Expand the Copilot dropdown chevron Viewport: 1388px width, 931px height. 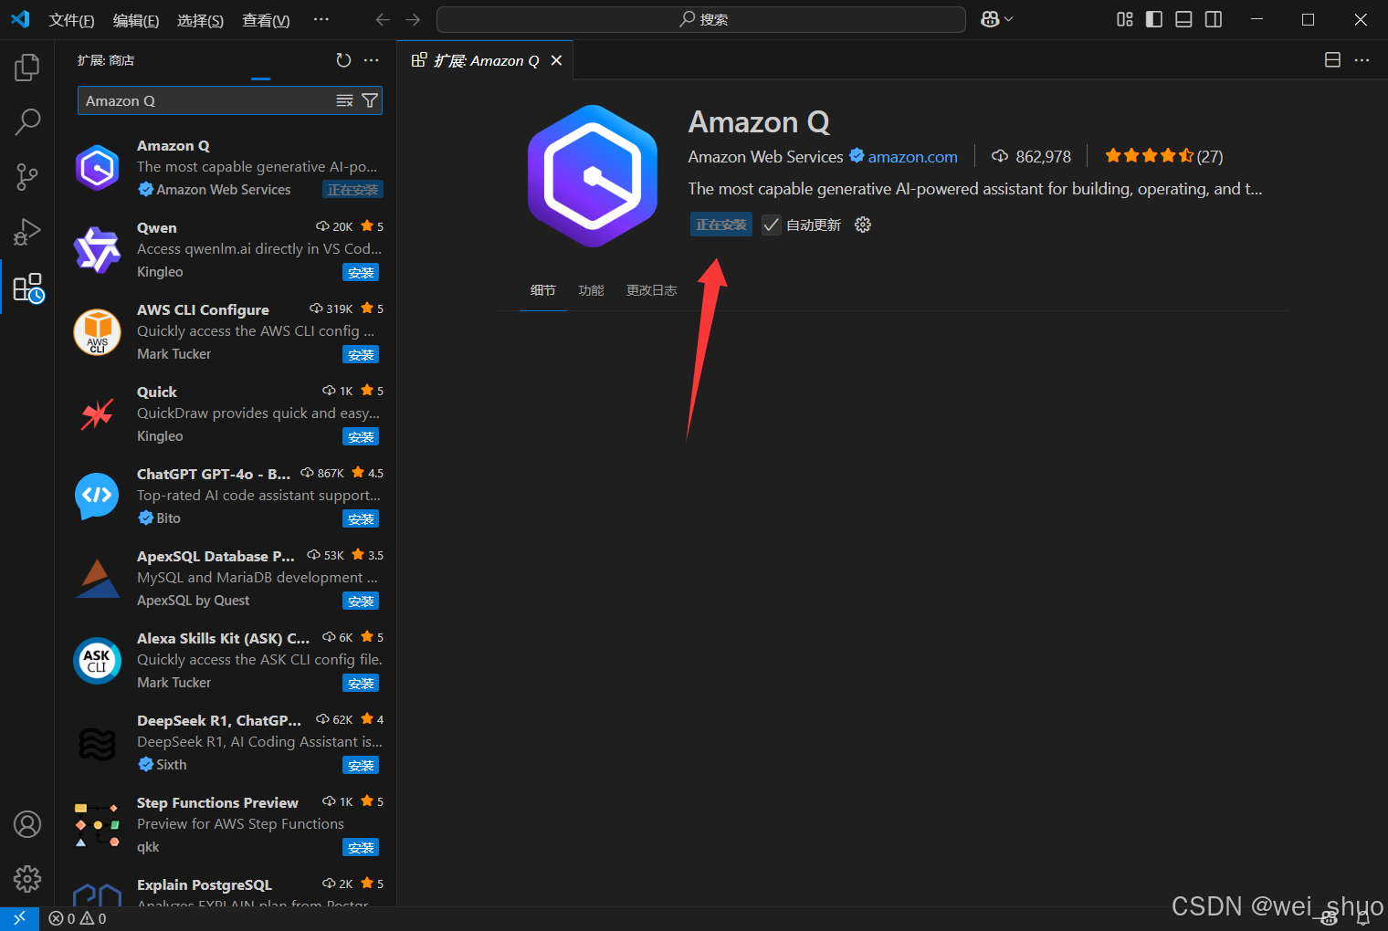[x=1008, y=19]
